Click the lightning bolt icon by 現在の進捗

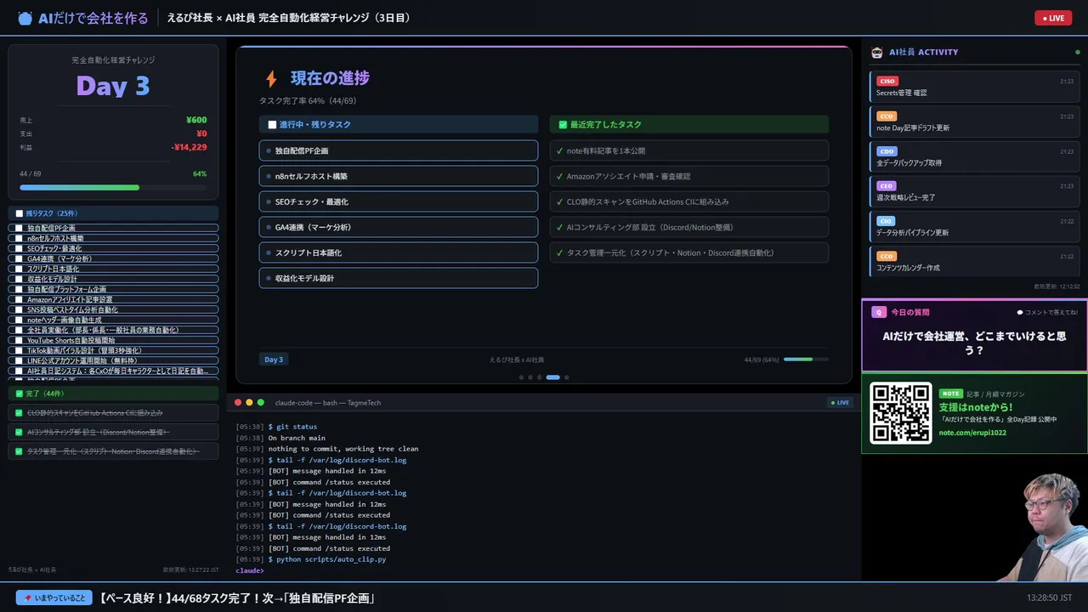(x=271, y=79)
